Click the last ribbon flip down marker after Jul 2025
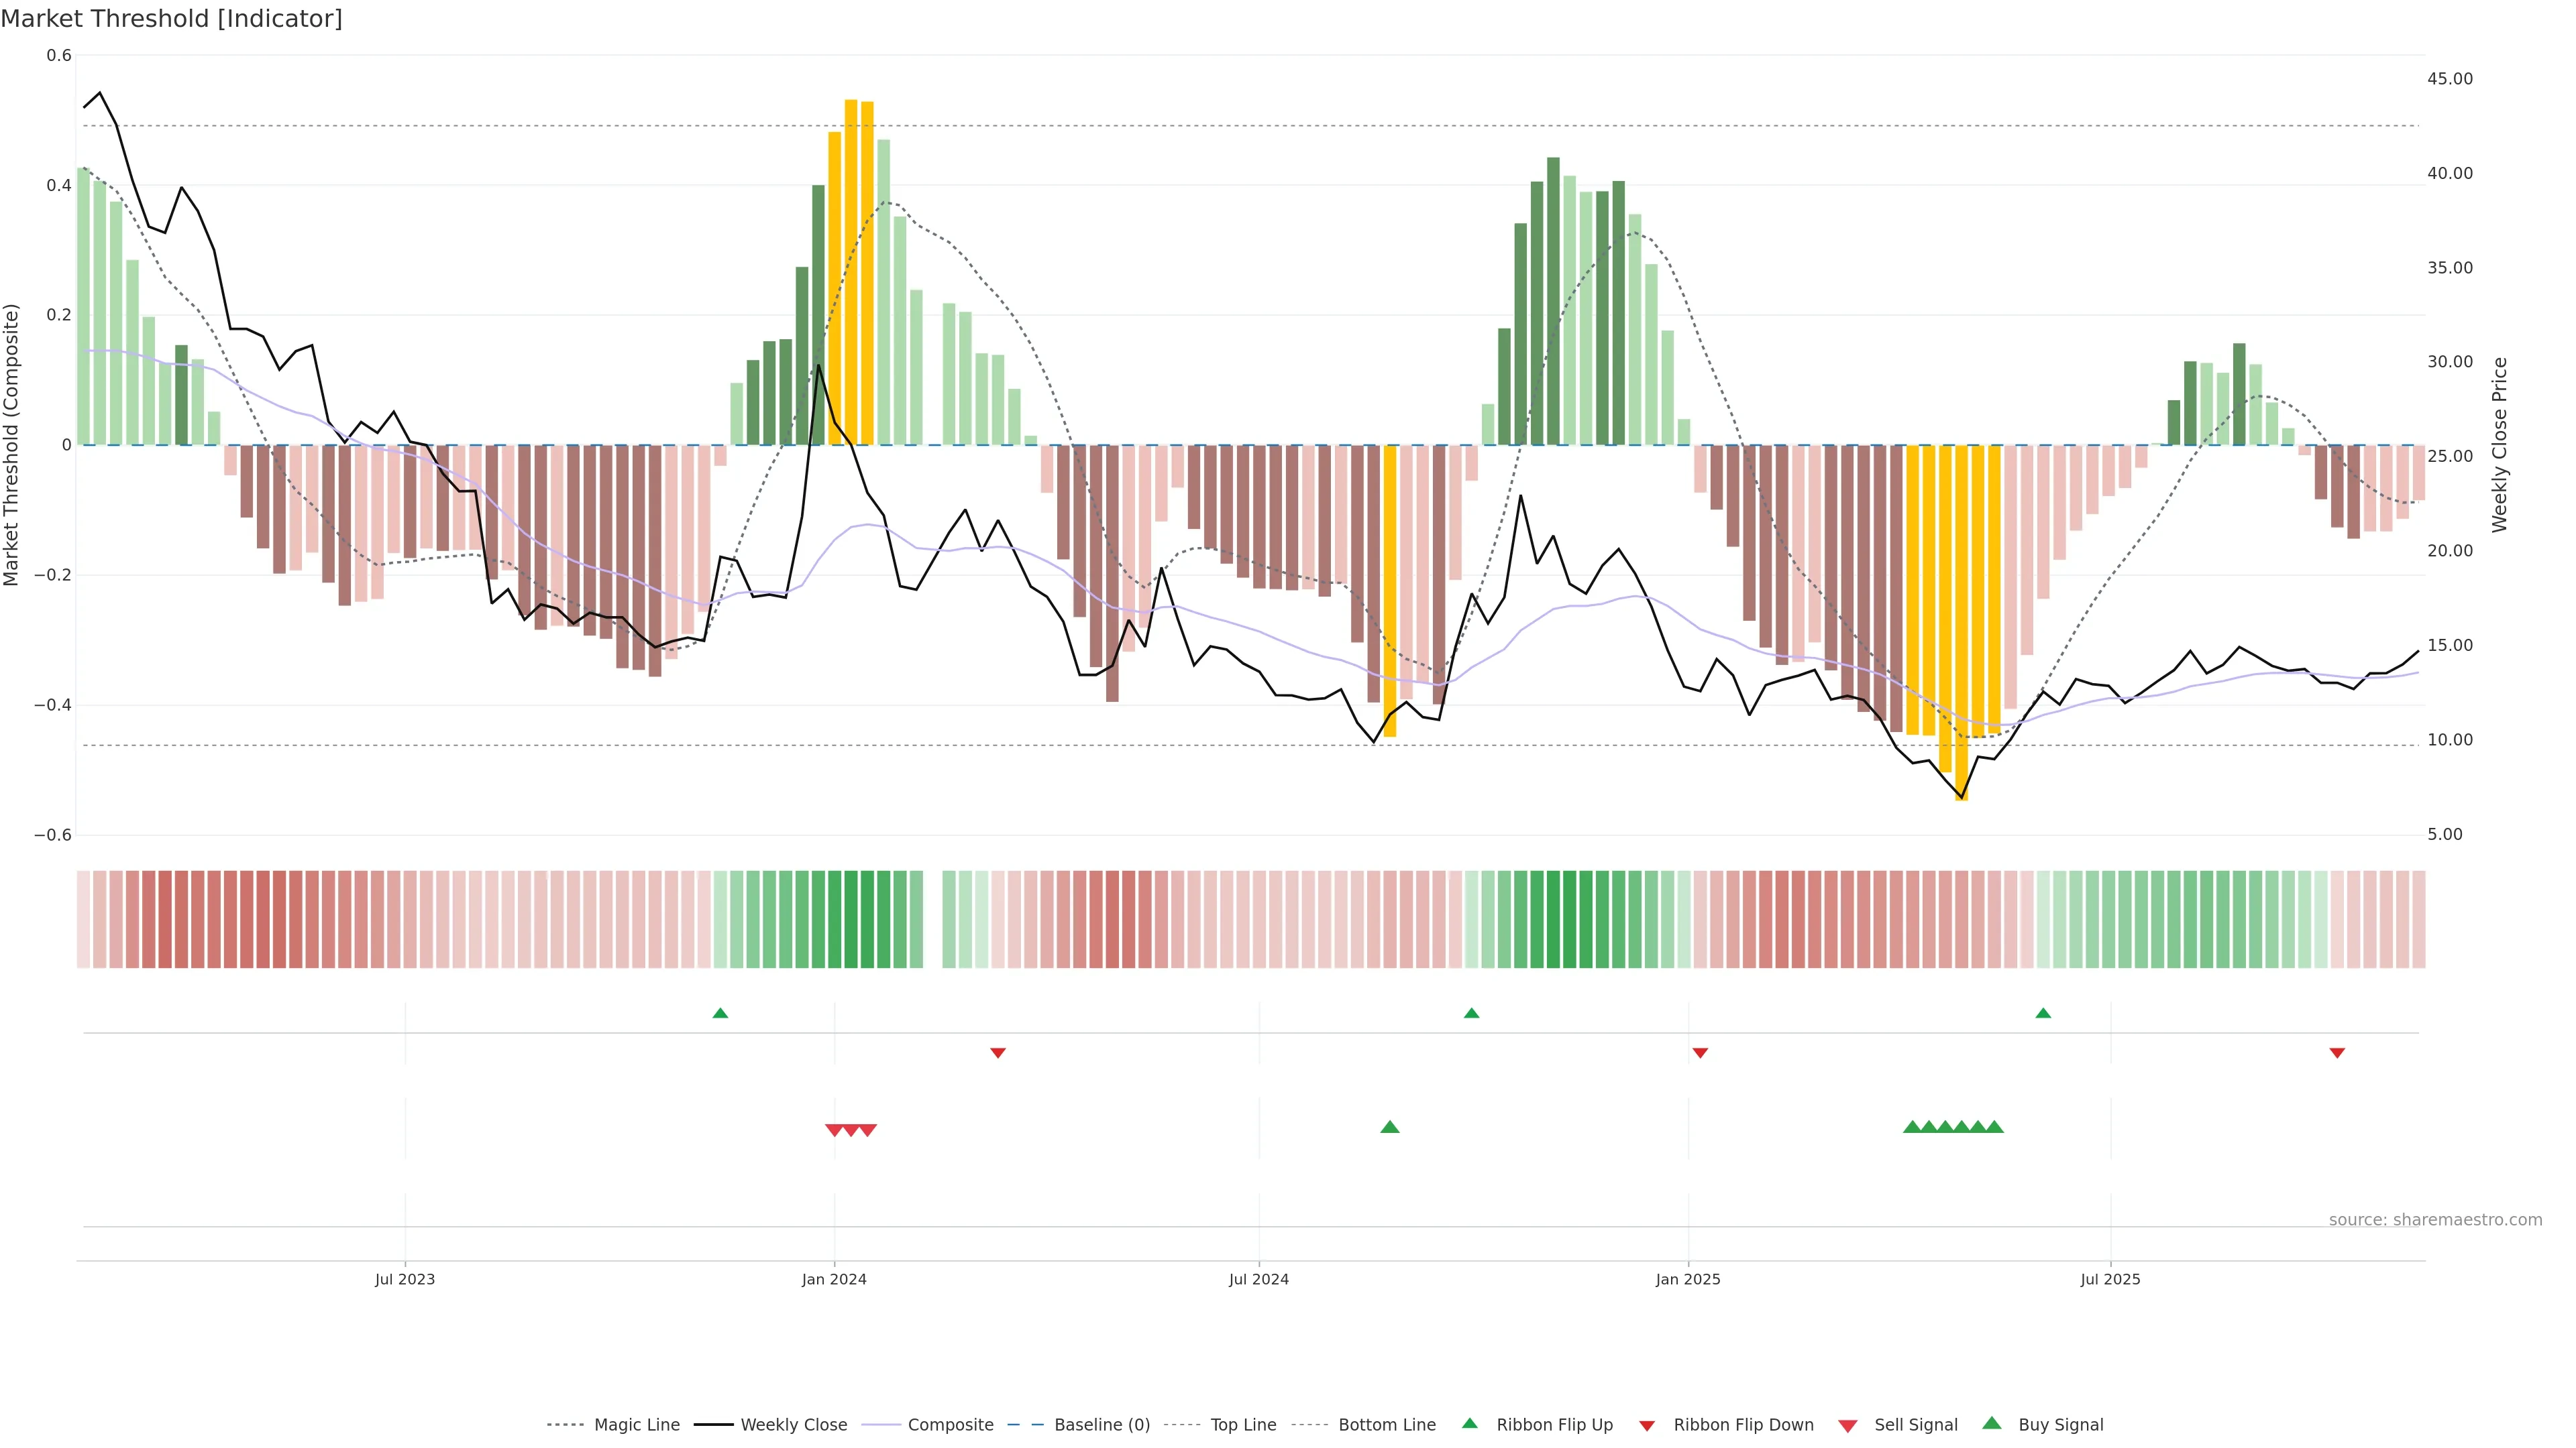Viewport: 2576px width, 1448px height. (x=2337, y=1052)
